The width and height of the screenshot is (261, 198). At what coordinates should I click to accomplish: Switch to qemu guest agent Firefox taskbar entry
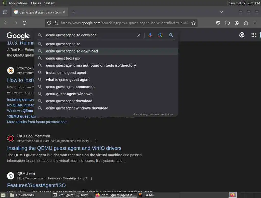point(116,195)
